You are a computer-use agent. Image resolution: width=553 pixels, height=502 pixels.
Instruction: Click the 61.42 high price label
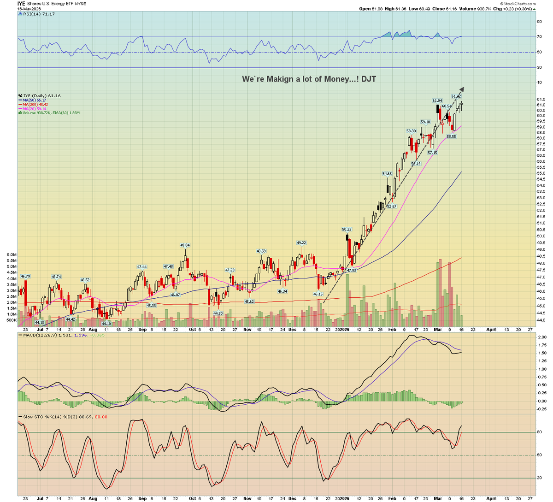coord(456,96)
